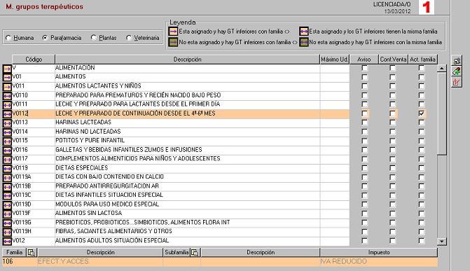Click the row icon beside code V0119A
This screenshot has height=271, width=470.
(7, 178)
